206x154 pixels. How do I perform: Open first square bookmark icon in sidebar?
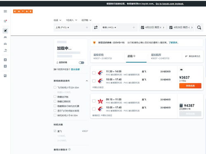[x=5, y=60]
